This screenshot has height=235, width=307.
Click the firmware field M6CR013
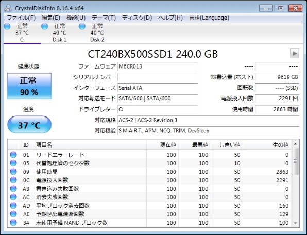coord(158,66)
